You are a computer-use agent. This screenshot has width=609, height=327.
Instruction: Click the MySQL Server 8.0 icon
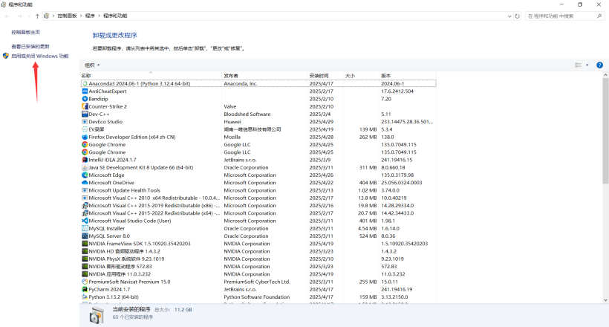[85, 236]
